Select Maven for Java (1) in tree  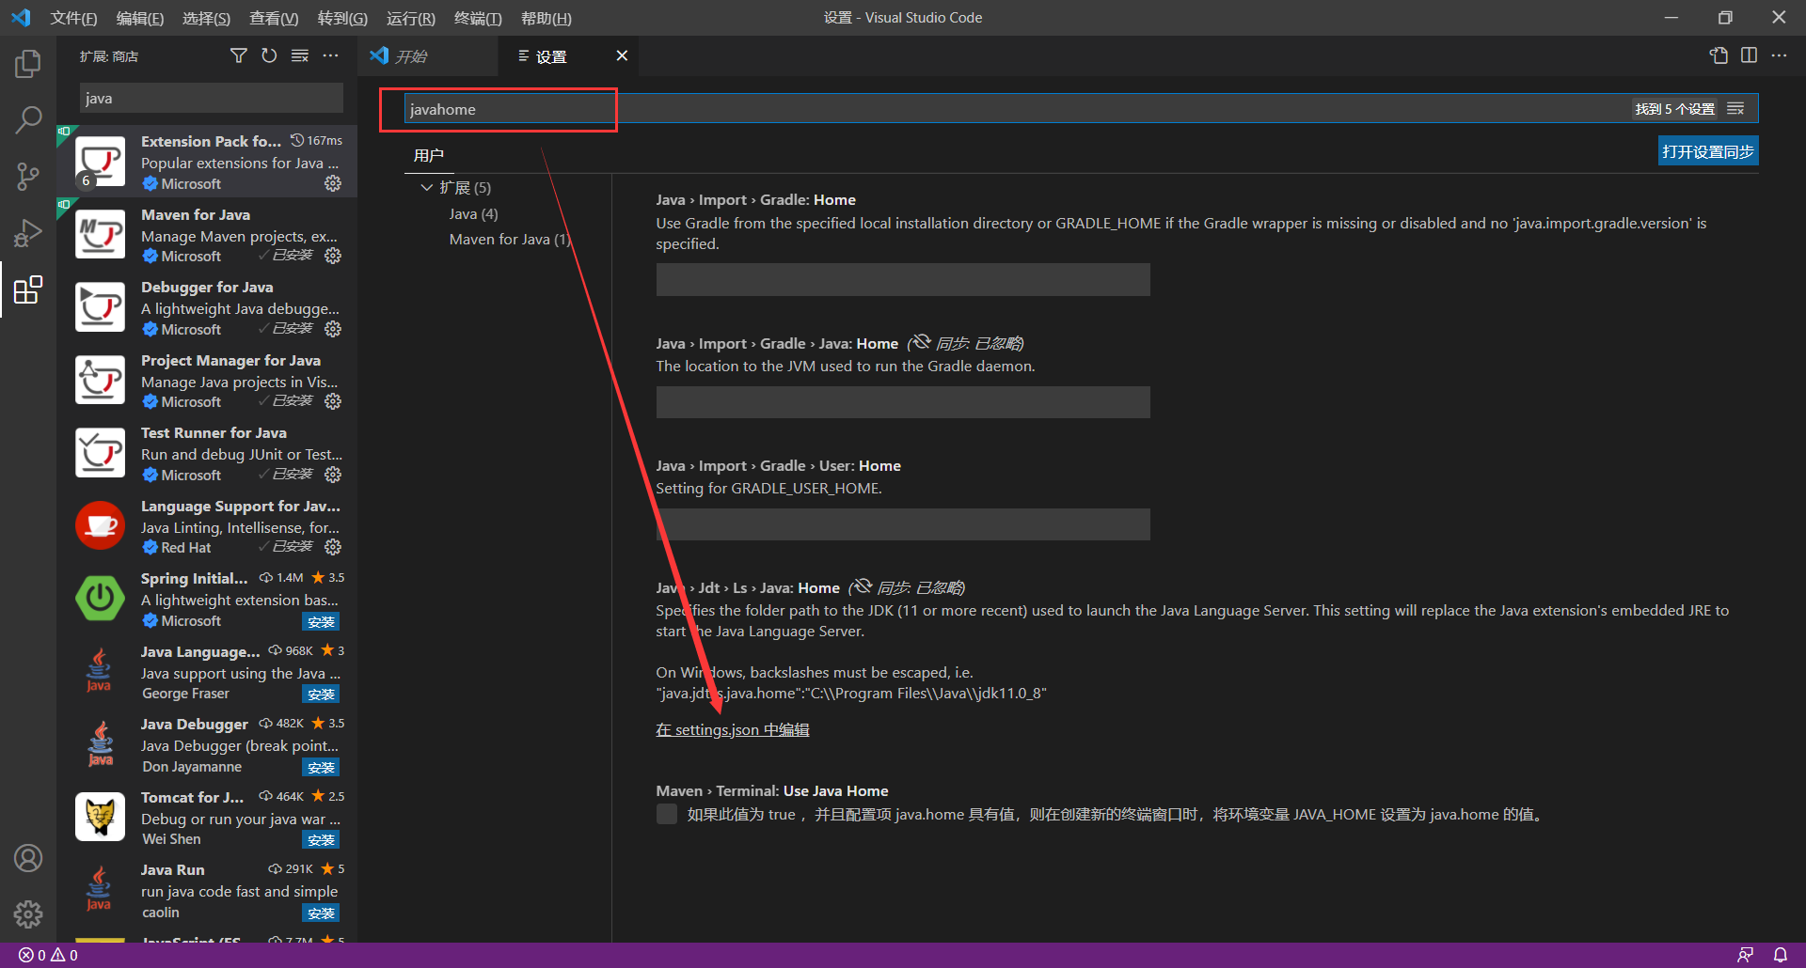coord(510,240)
